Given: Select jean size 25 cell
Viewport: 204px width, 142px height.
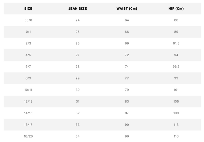Looking at the screenshot, I should click(x=78, y=32).
